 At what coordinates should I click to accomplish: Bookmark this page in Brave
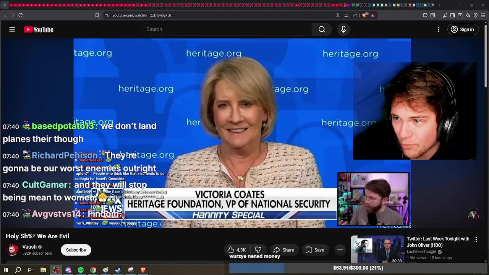click(x=97, y=15)
